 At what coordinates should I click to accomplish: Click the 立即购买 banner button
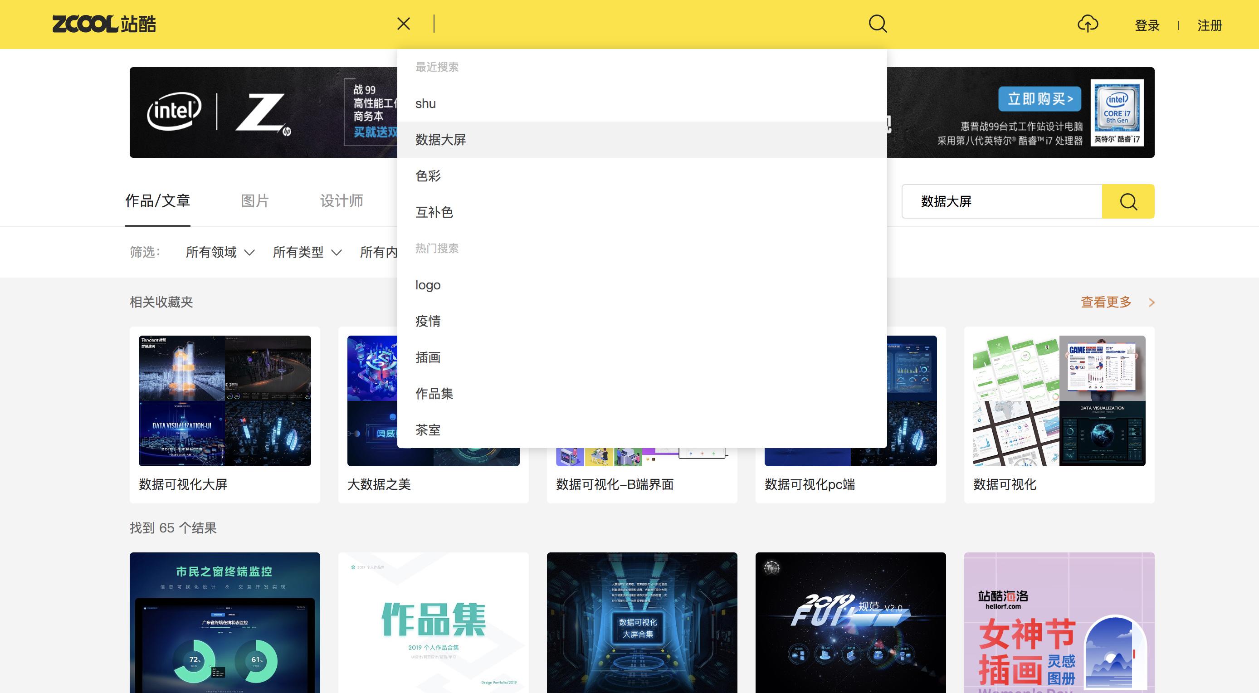tap(1039, 99)
